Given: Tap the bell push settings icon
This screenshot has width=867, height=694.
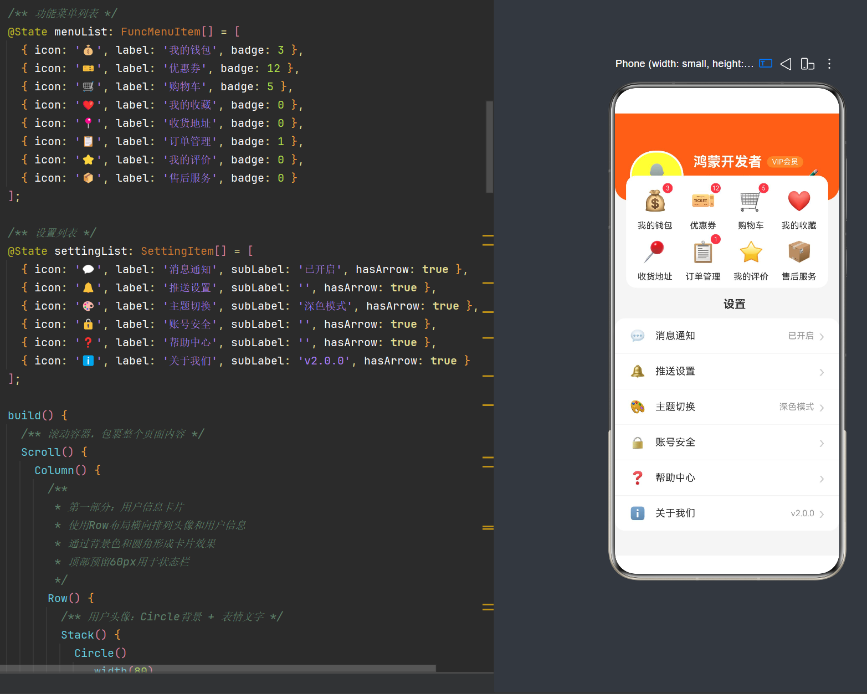Looking at the screenshot, I should tap(638, 371).
